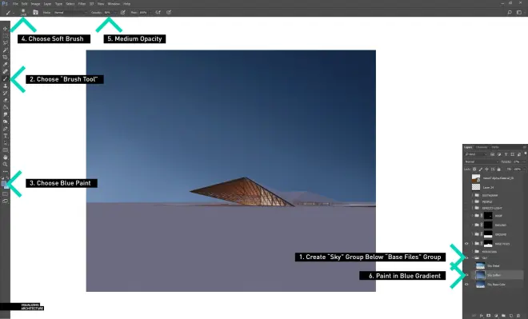528x319 pixels.
Task: Open the extra tools ellipsis menu
Action: 5,172
